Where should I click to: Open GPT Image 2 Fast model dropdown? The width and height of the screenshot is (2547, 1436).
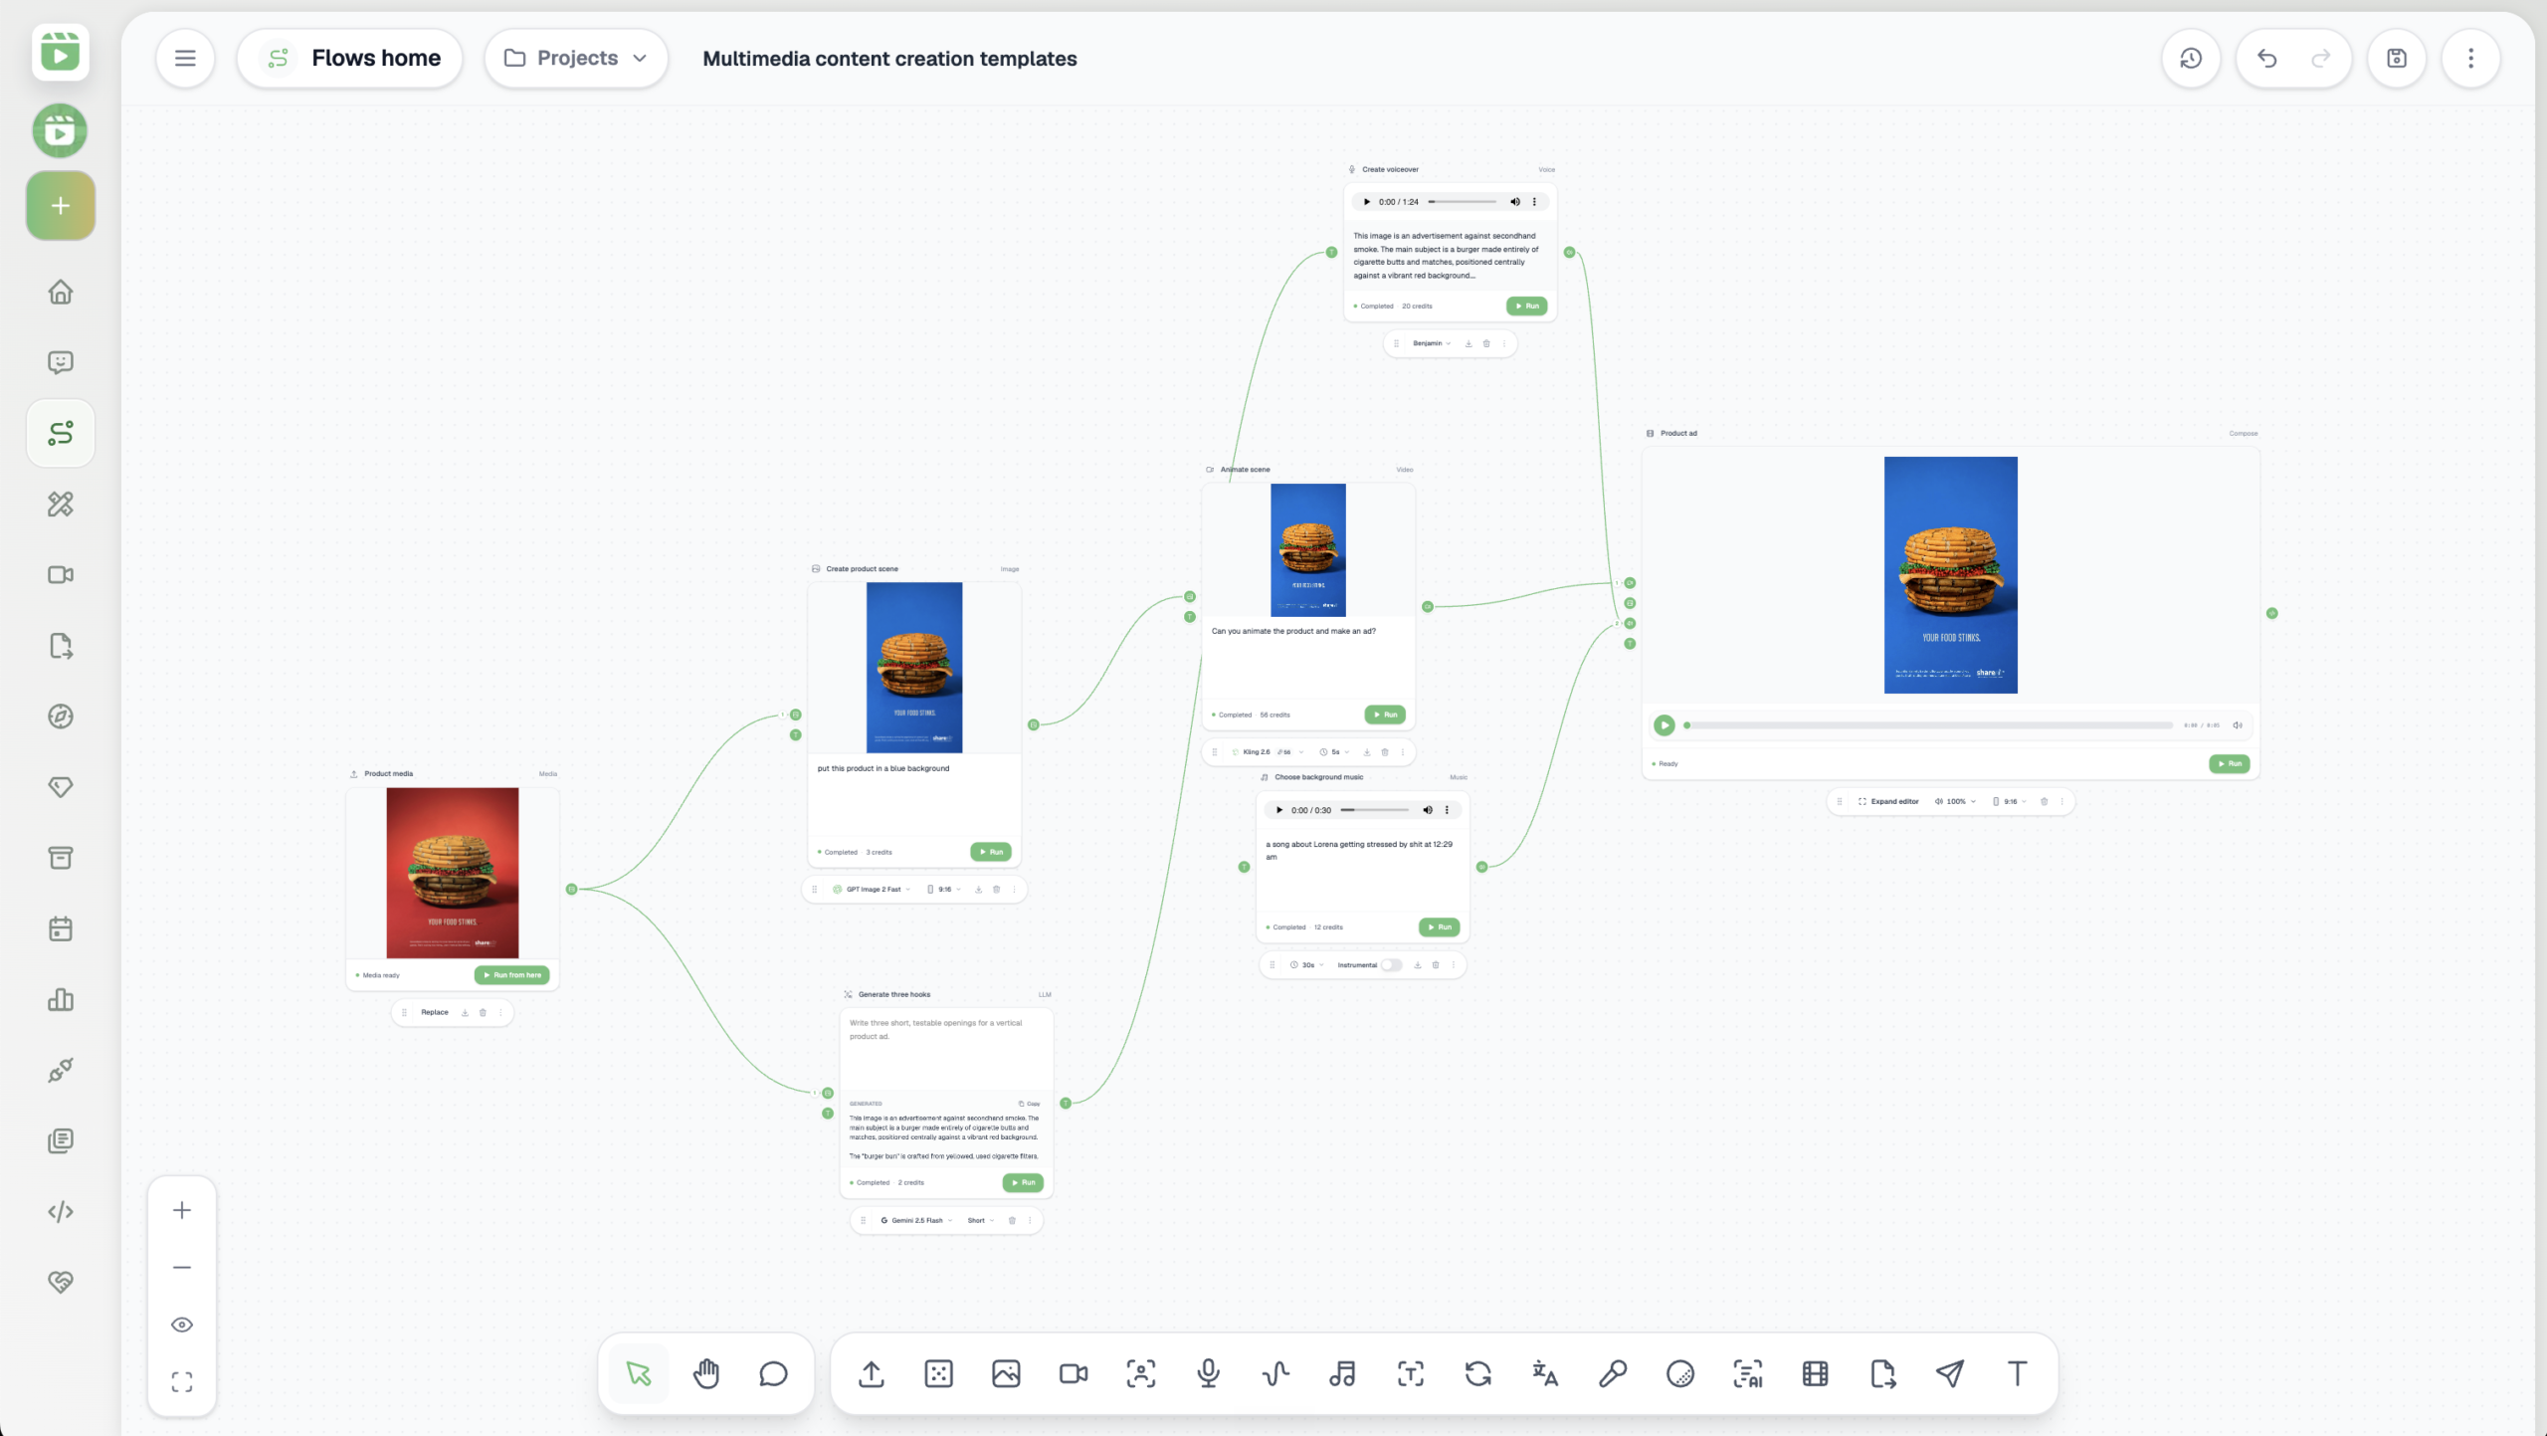tap(873, 890)
